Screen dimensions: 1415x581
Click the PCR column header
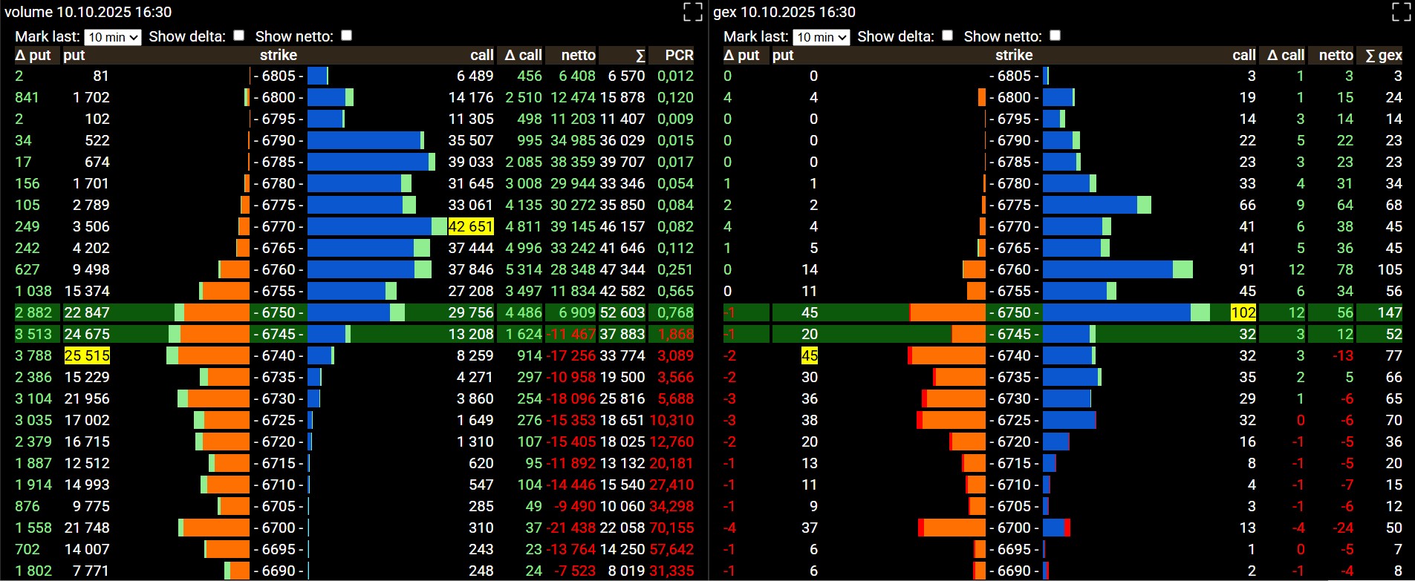pos(679,55)
